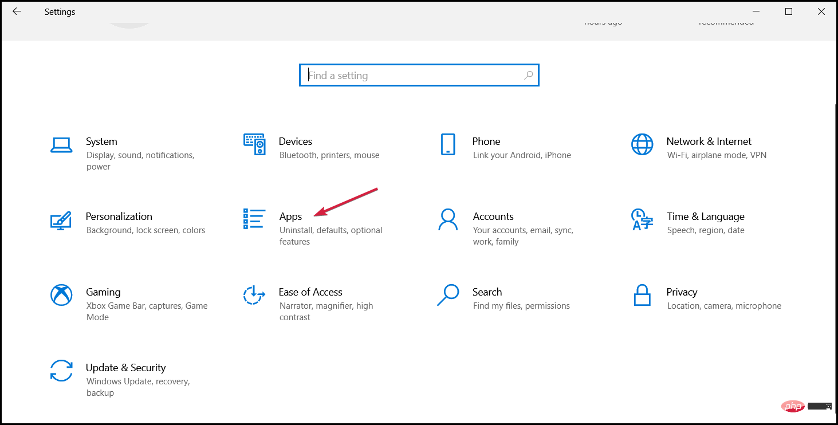Viewport: 838px width, 425px height.
Task: Click 'Uninstall, defaults, optional features' description
Action: click(331, 236)
